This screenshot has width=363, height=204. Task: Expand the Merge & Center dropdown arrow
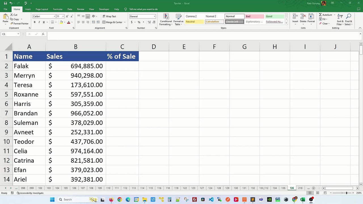[124, 22]
